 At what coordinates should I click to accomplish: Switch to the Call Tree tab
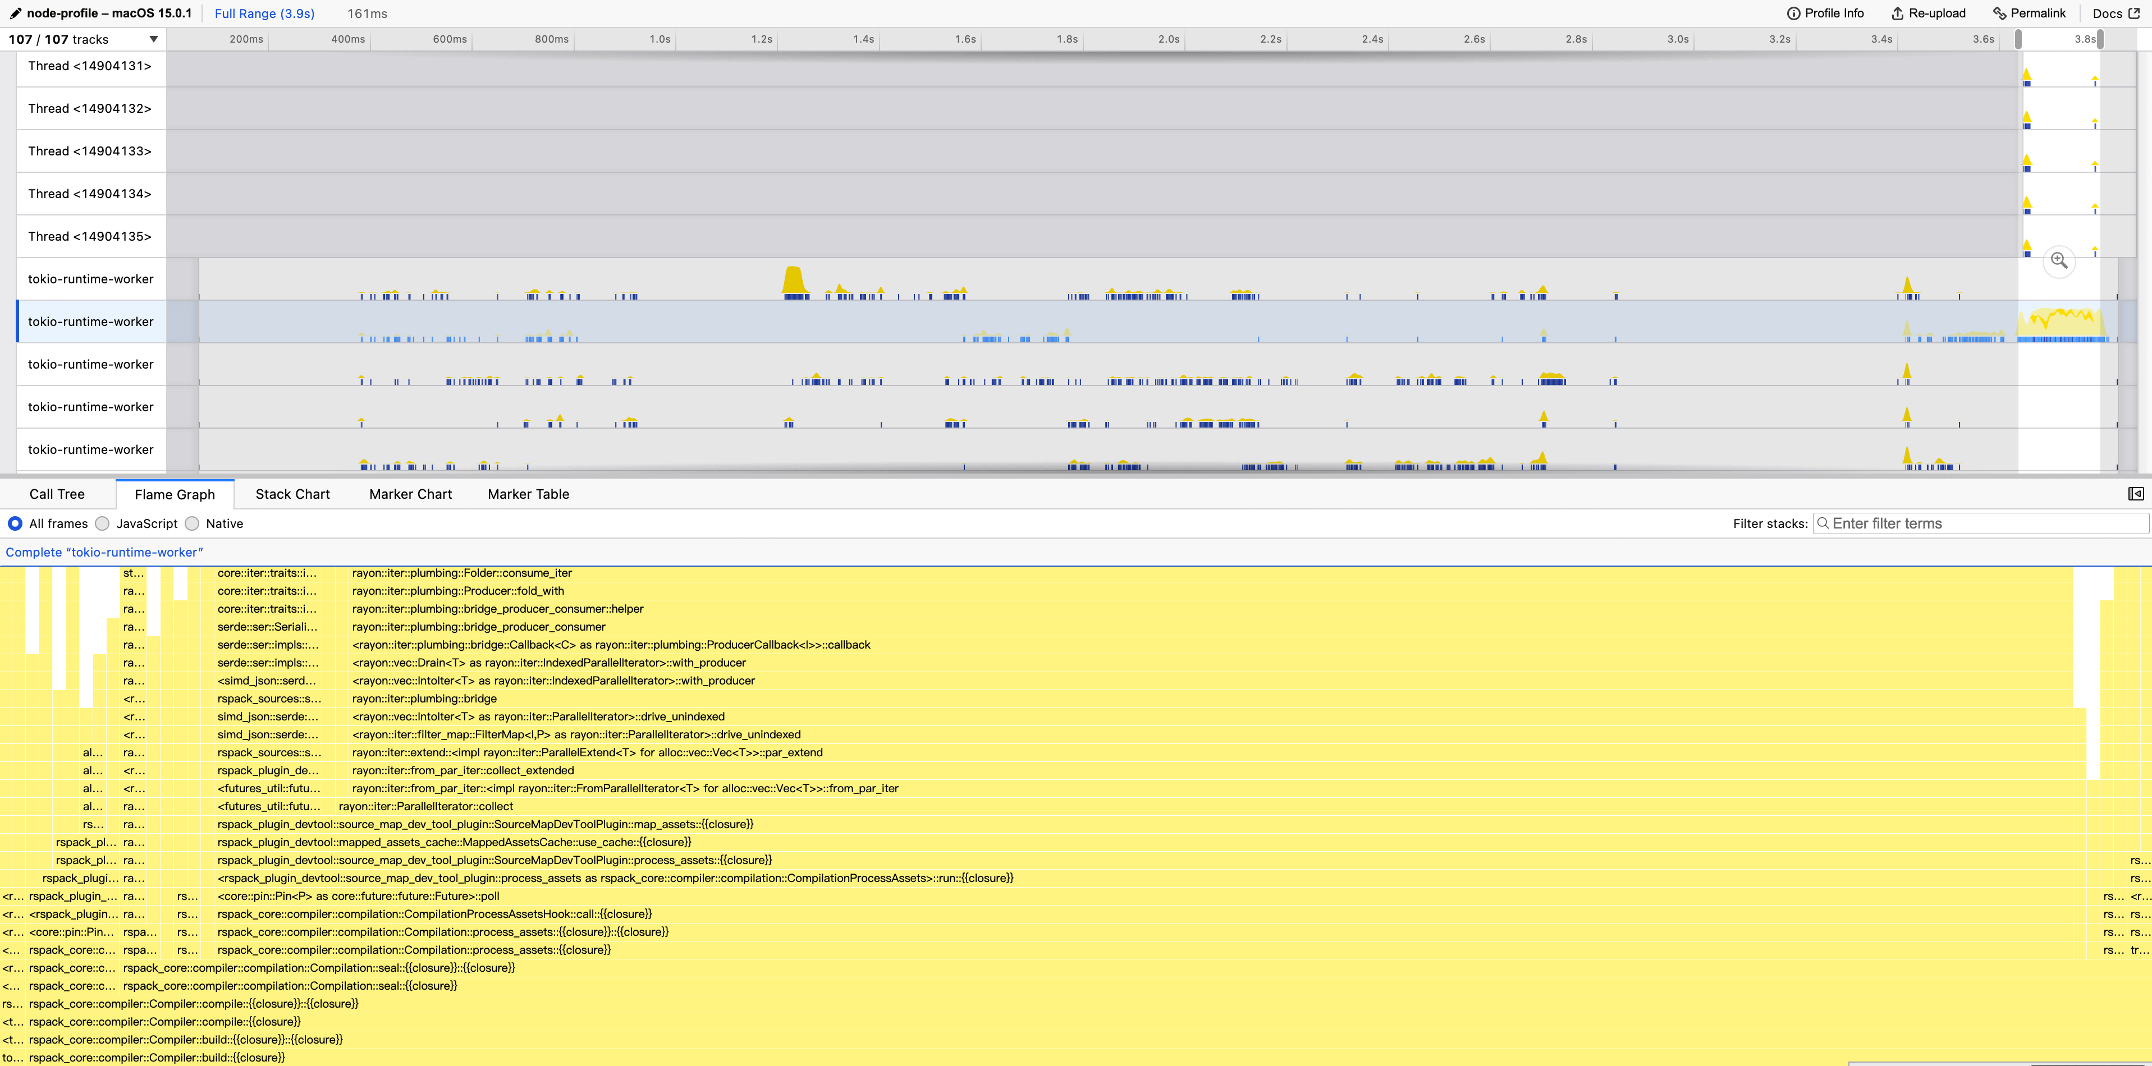coord(57,494)
